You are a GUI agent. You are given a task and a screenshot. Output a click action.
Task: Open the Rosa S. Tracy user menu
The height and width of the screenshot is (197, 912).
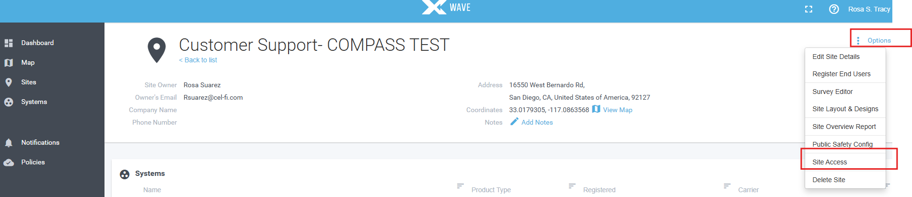[x=869, y=9]
